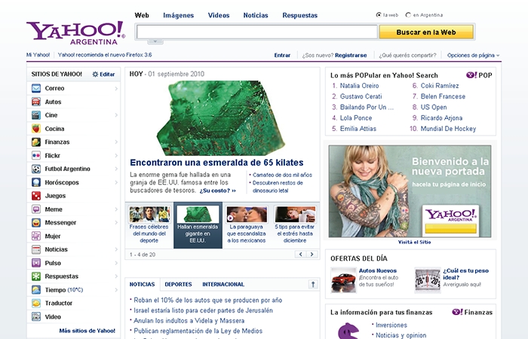Click the news panel up-arrow icon
528x339 pixels.
[x=313, y=285]
